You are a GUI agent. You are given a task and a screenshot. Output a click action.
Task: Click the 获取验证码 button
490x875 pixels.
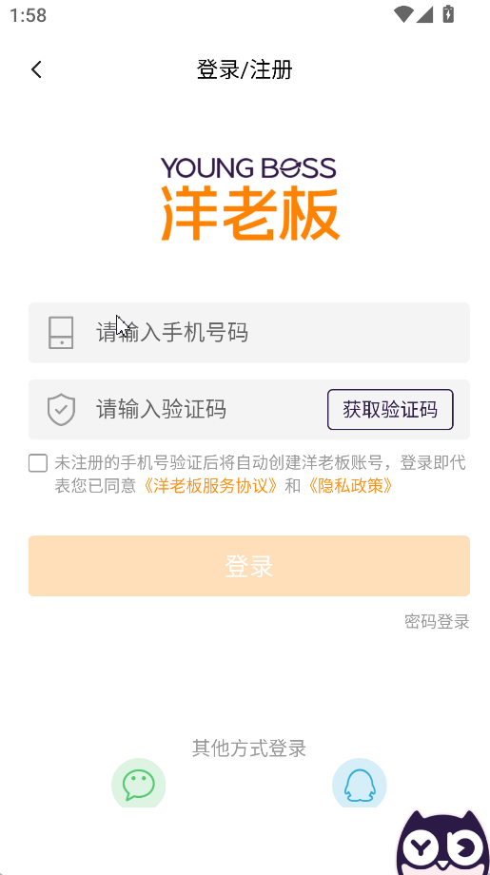[390, 410]
